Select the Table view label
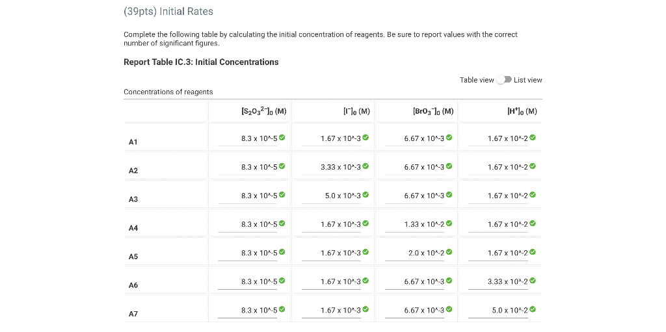Screen dimensions: 666x332 477,80
